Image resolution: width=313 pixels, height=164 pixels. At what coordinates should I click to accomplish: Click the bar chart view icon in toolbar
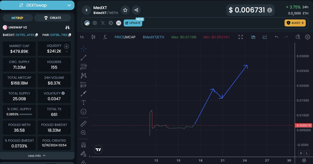point(265,37)
